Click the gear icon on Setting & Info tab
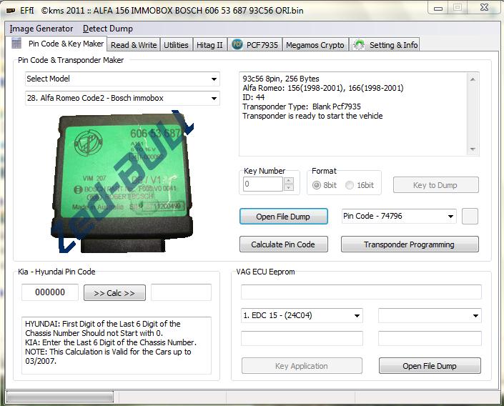 [359, 45]
